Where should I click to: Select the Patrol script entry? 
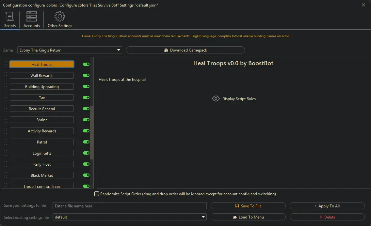click(x=42, y=142)
